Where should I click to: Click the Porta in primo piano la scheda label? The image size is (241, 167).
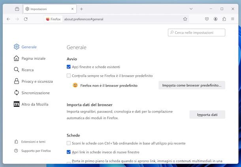click(147, 161)
